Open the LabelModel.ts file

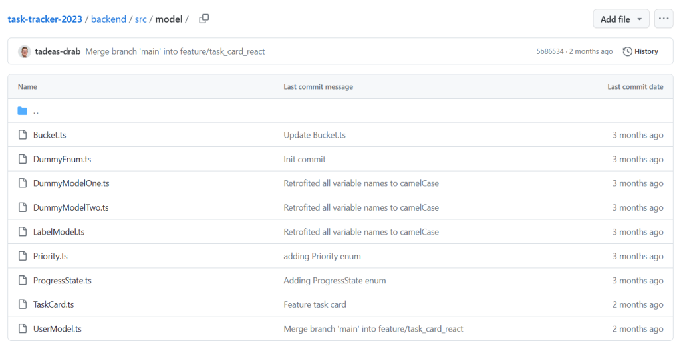[59, 232]
